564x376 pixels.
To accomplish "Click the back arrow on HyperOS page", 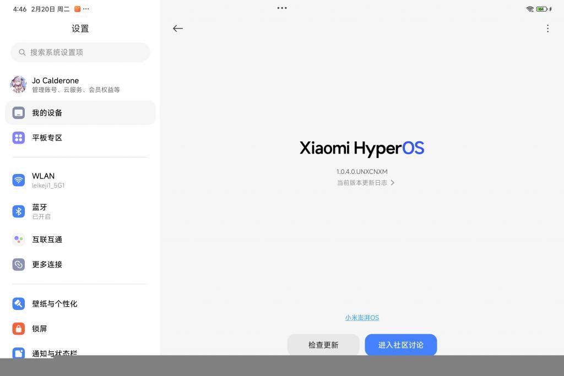I will coord(177,28).
